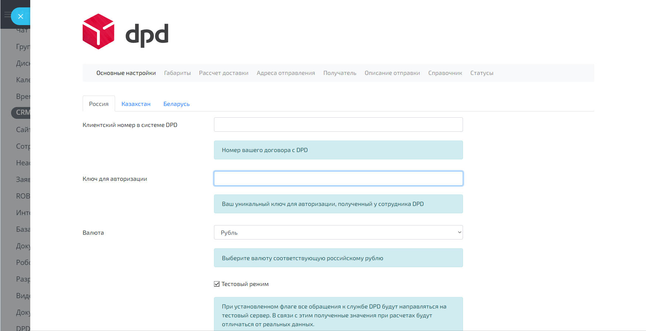Image resolution: width=646 pixels, height=331 pixels.
Task: Click the Ключ для авторизации input field
Action: [338, 179]
